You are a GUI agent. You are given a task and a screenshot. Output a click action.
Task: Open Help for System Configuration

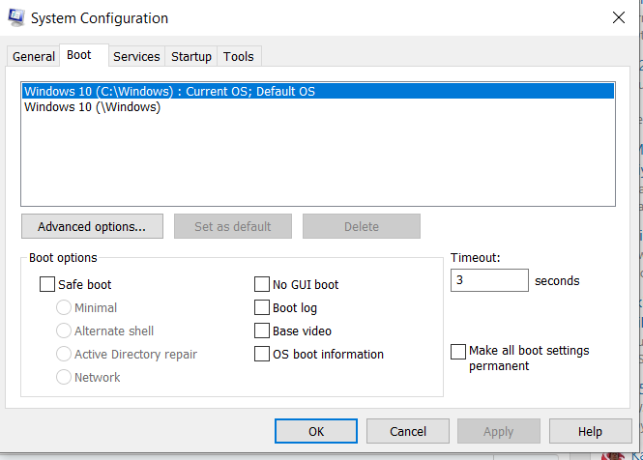pyautogui.click(x=590, y=432)
